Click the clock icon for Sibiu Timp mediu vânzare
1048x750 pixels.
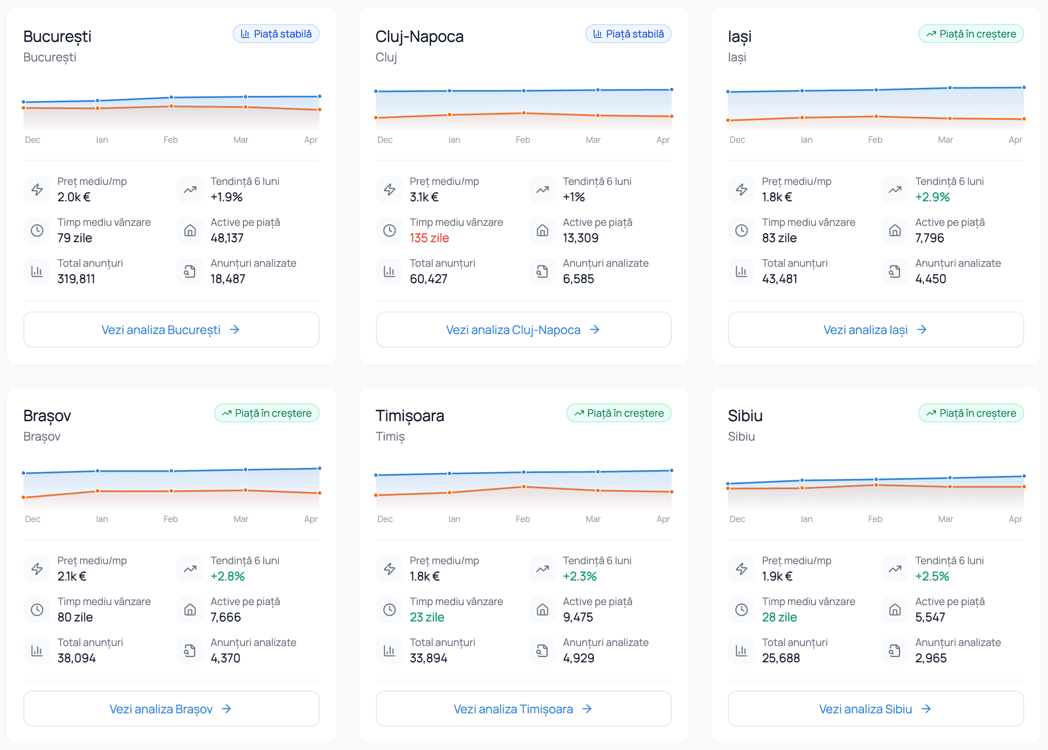pyautogui.click(x=741, y=610)
